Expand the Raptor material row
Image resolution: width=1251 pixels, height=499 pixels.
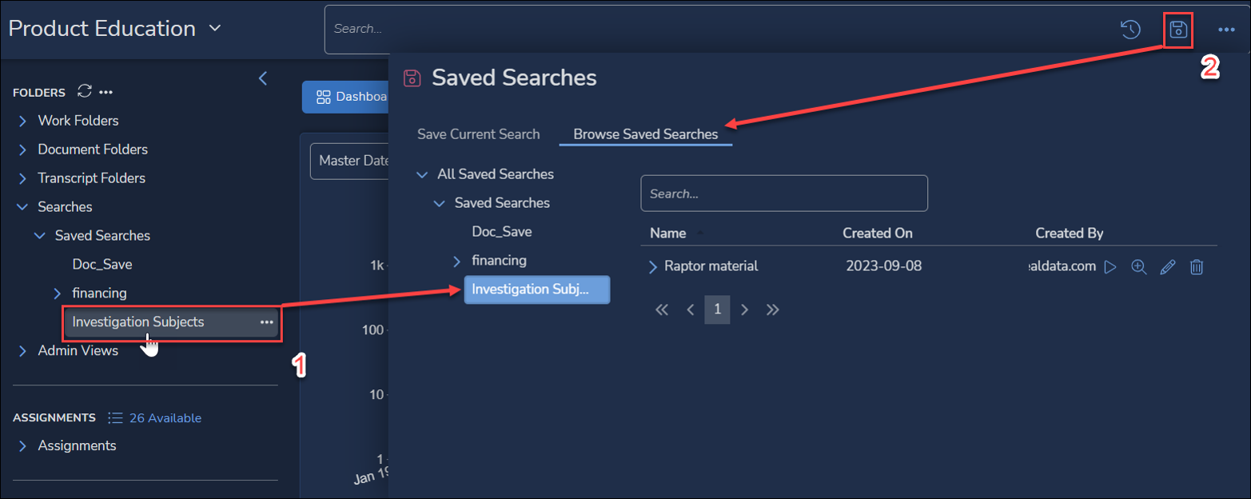(x=655, y=265)
